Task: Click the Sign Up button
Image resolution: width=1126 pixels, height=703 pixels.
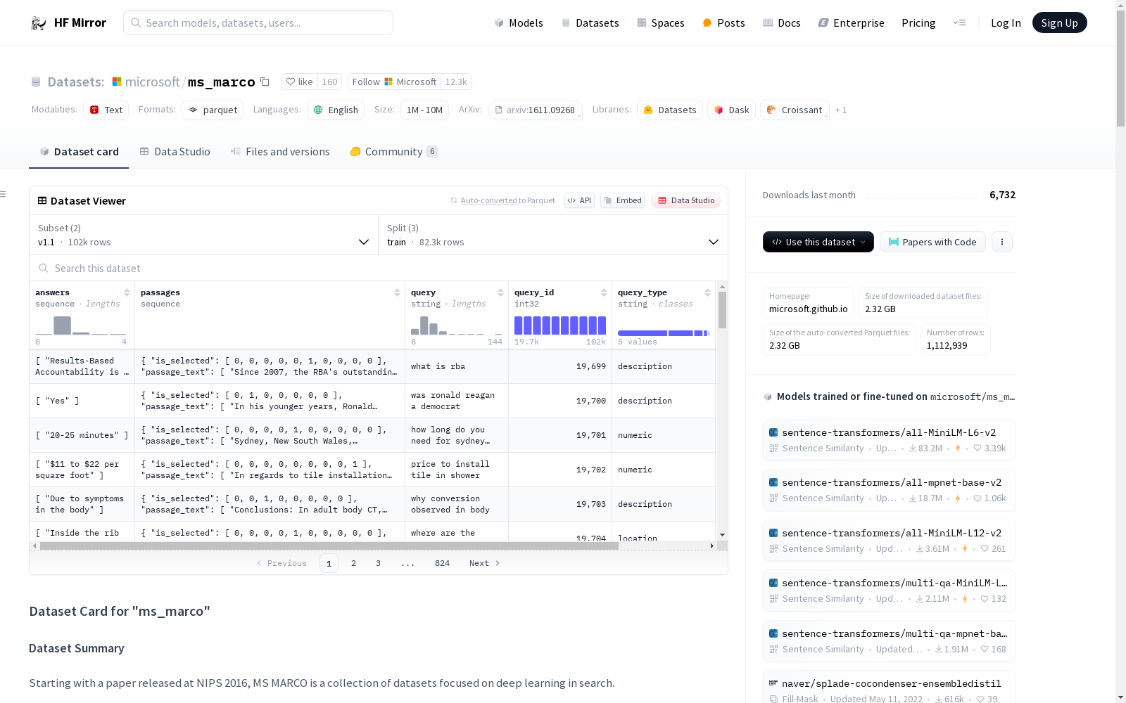Action: click(1059, 22)
